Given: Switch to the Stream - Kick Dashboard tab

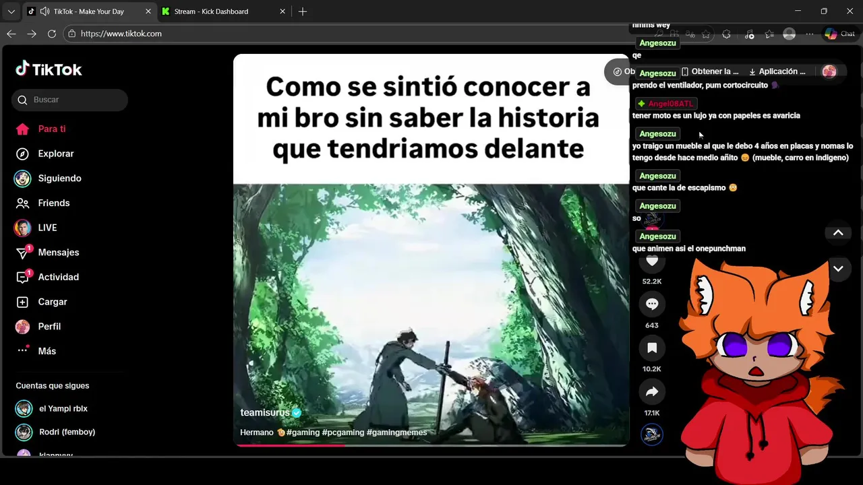Looking at the screenshot, I should point(225,11).
